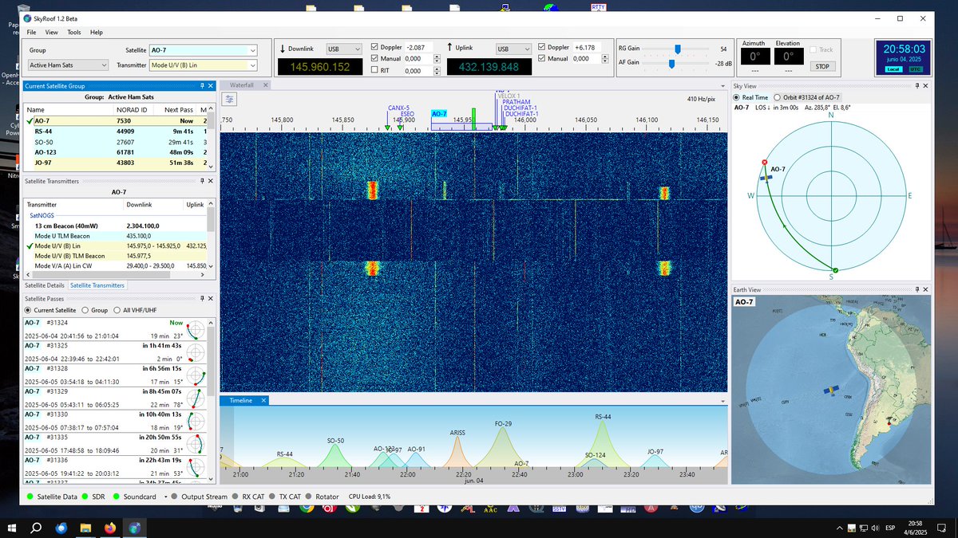This screenshot has height=538, width=958.
Task: Adjust the RG Gain slider
Action: click(678, 49)
